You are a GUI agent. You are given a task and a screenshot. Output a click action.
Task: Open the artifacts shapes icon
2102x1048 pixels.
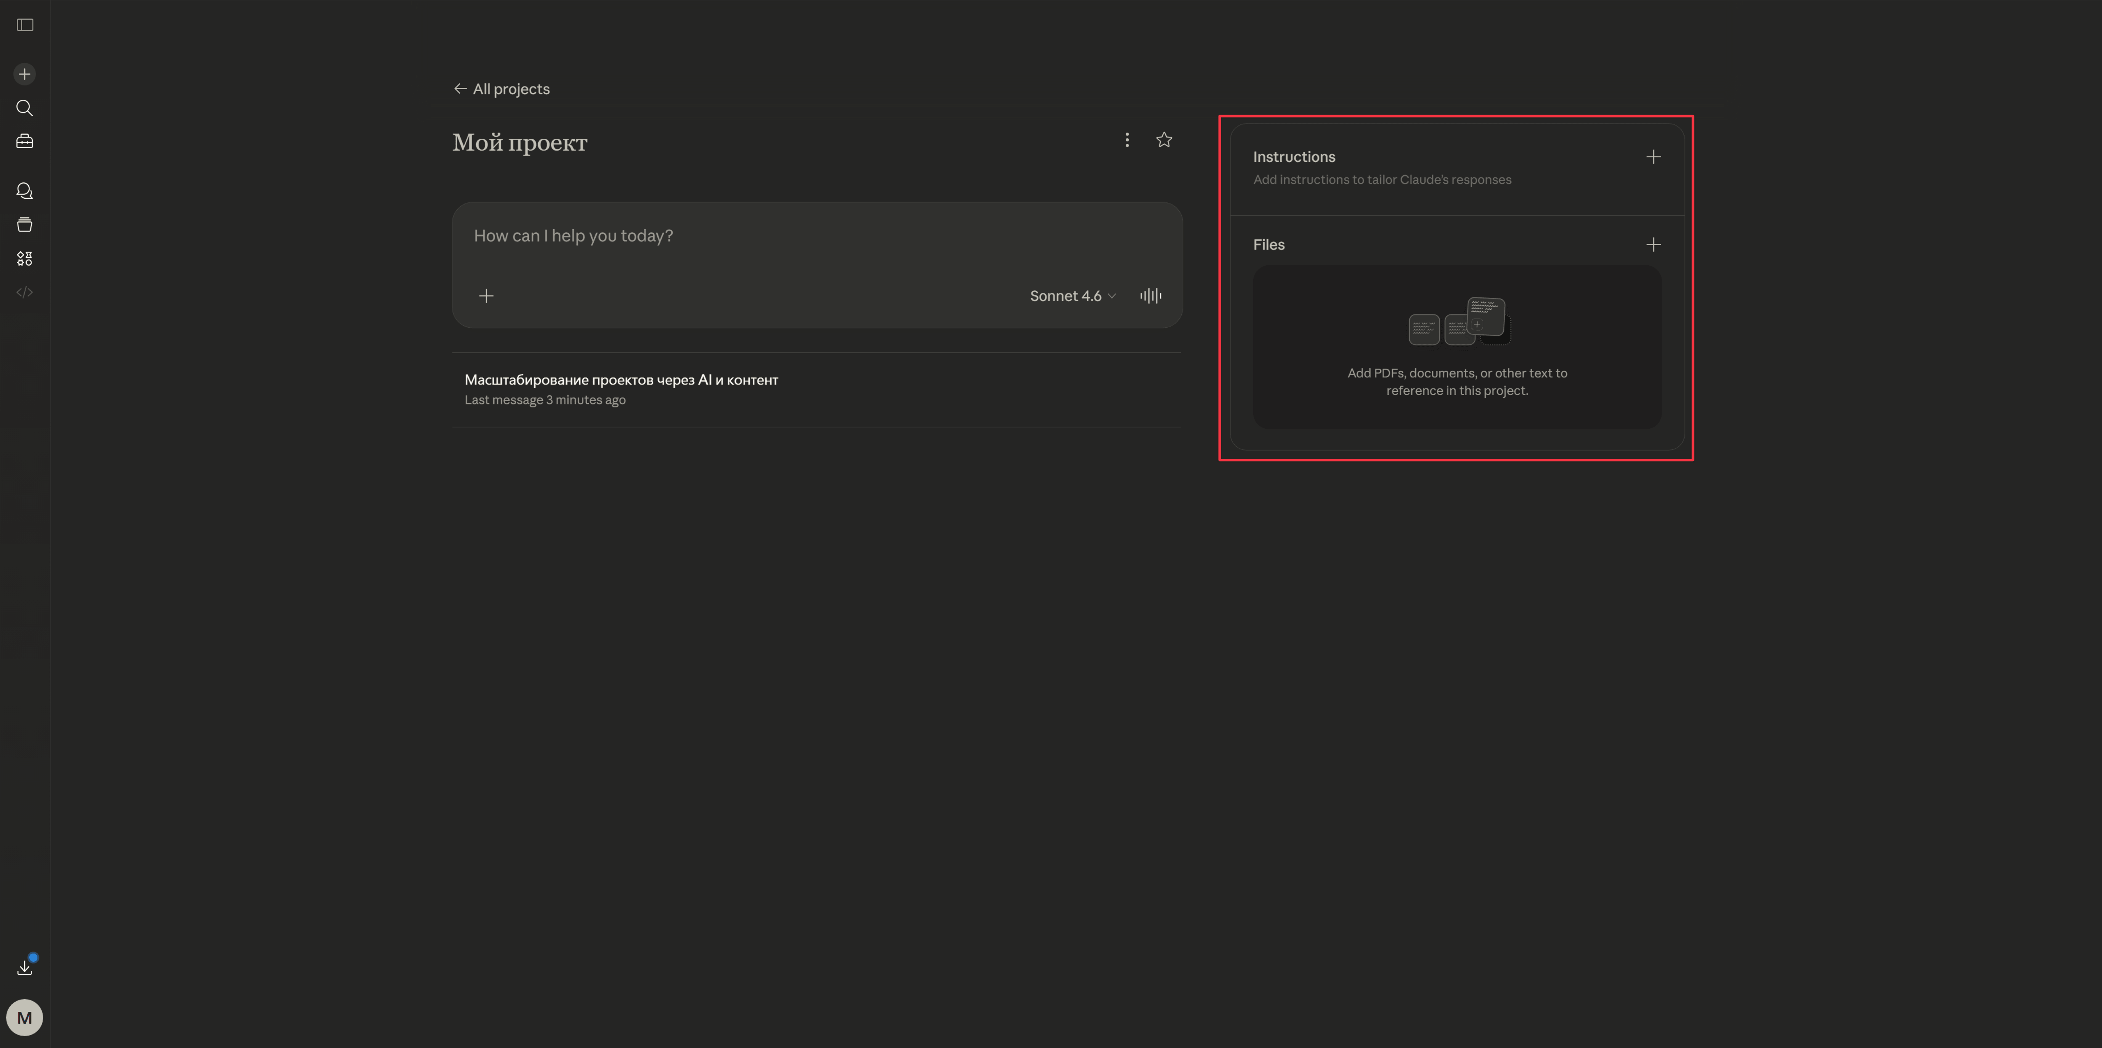click(x=25, y=259)
